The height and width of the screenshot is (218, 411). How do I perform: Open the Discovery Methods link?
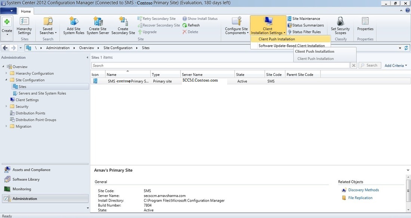click(x=363, y=190)
